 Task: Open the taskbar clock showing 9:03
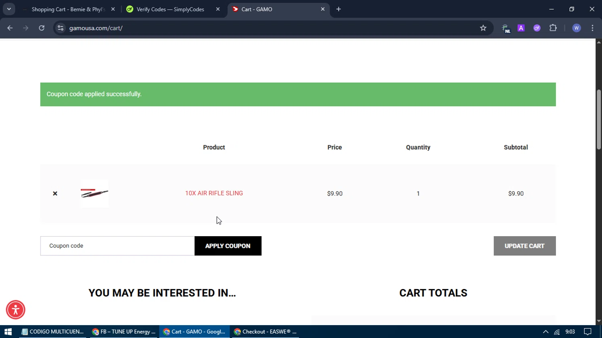point(570,332)
